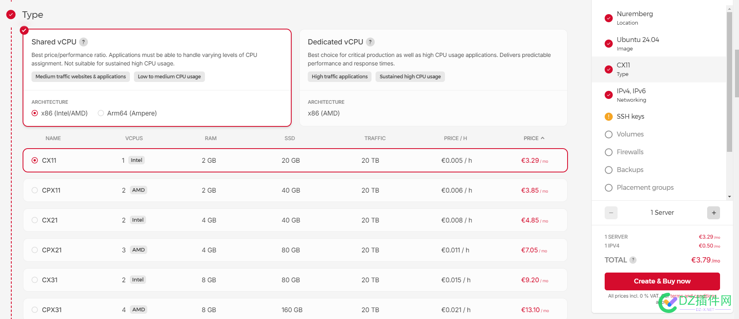Click the High traffic applications tag
This screenshot has width=739, height=319.
point(340,77)
